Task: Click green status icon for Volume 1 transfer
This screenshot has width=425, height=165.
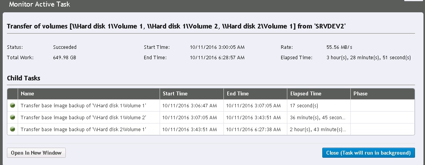Action: pos(12,105)
